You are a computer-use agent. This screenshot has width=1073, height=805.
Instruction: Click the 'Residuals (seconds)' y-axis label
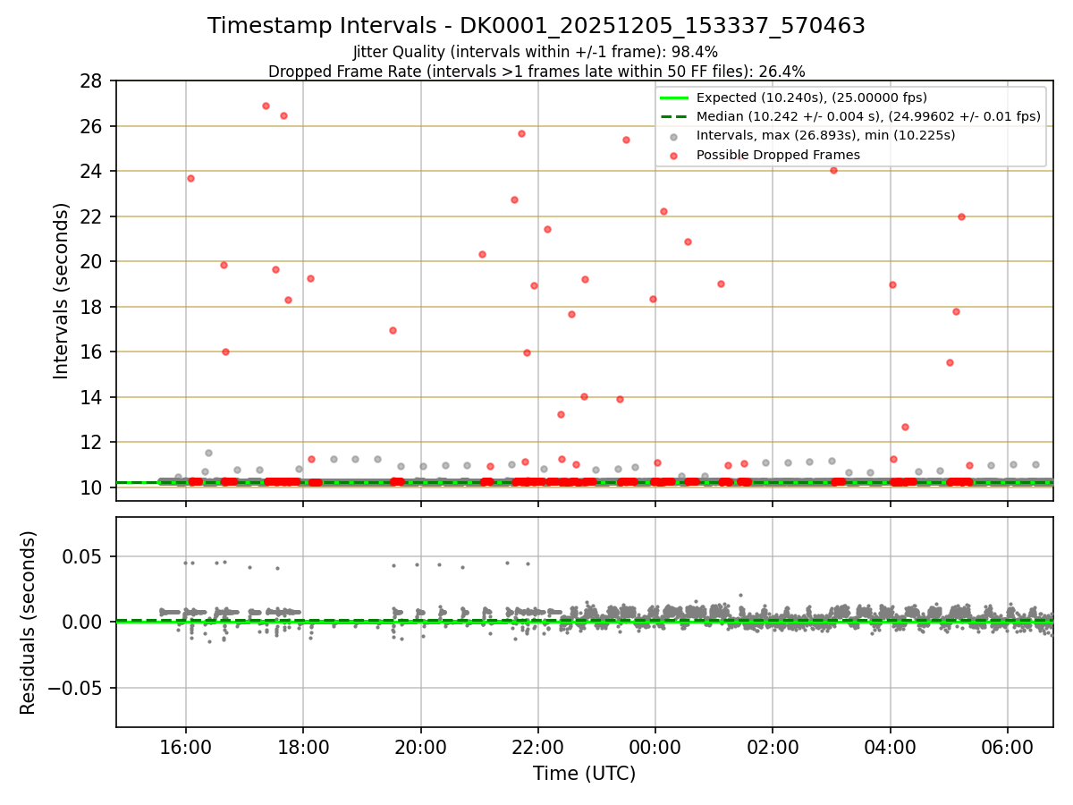click(x=29, y=623)
